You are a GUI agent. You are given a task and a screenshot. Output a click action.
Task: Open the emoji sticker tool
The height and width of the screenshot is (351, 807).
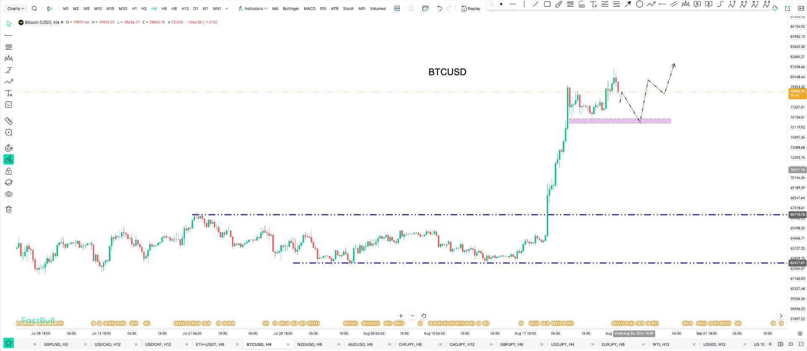click(x=8, y=105)
